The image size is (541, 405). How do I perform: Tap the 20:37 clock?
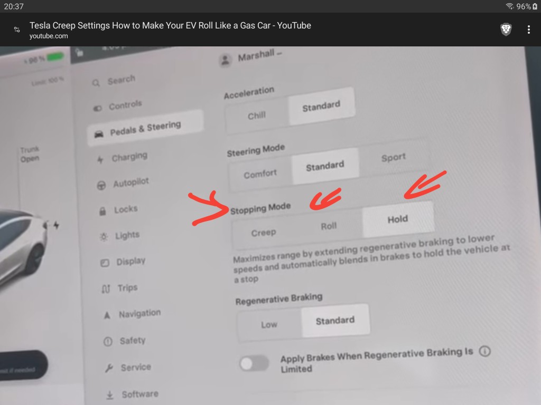click(x=13, y=6)
